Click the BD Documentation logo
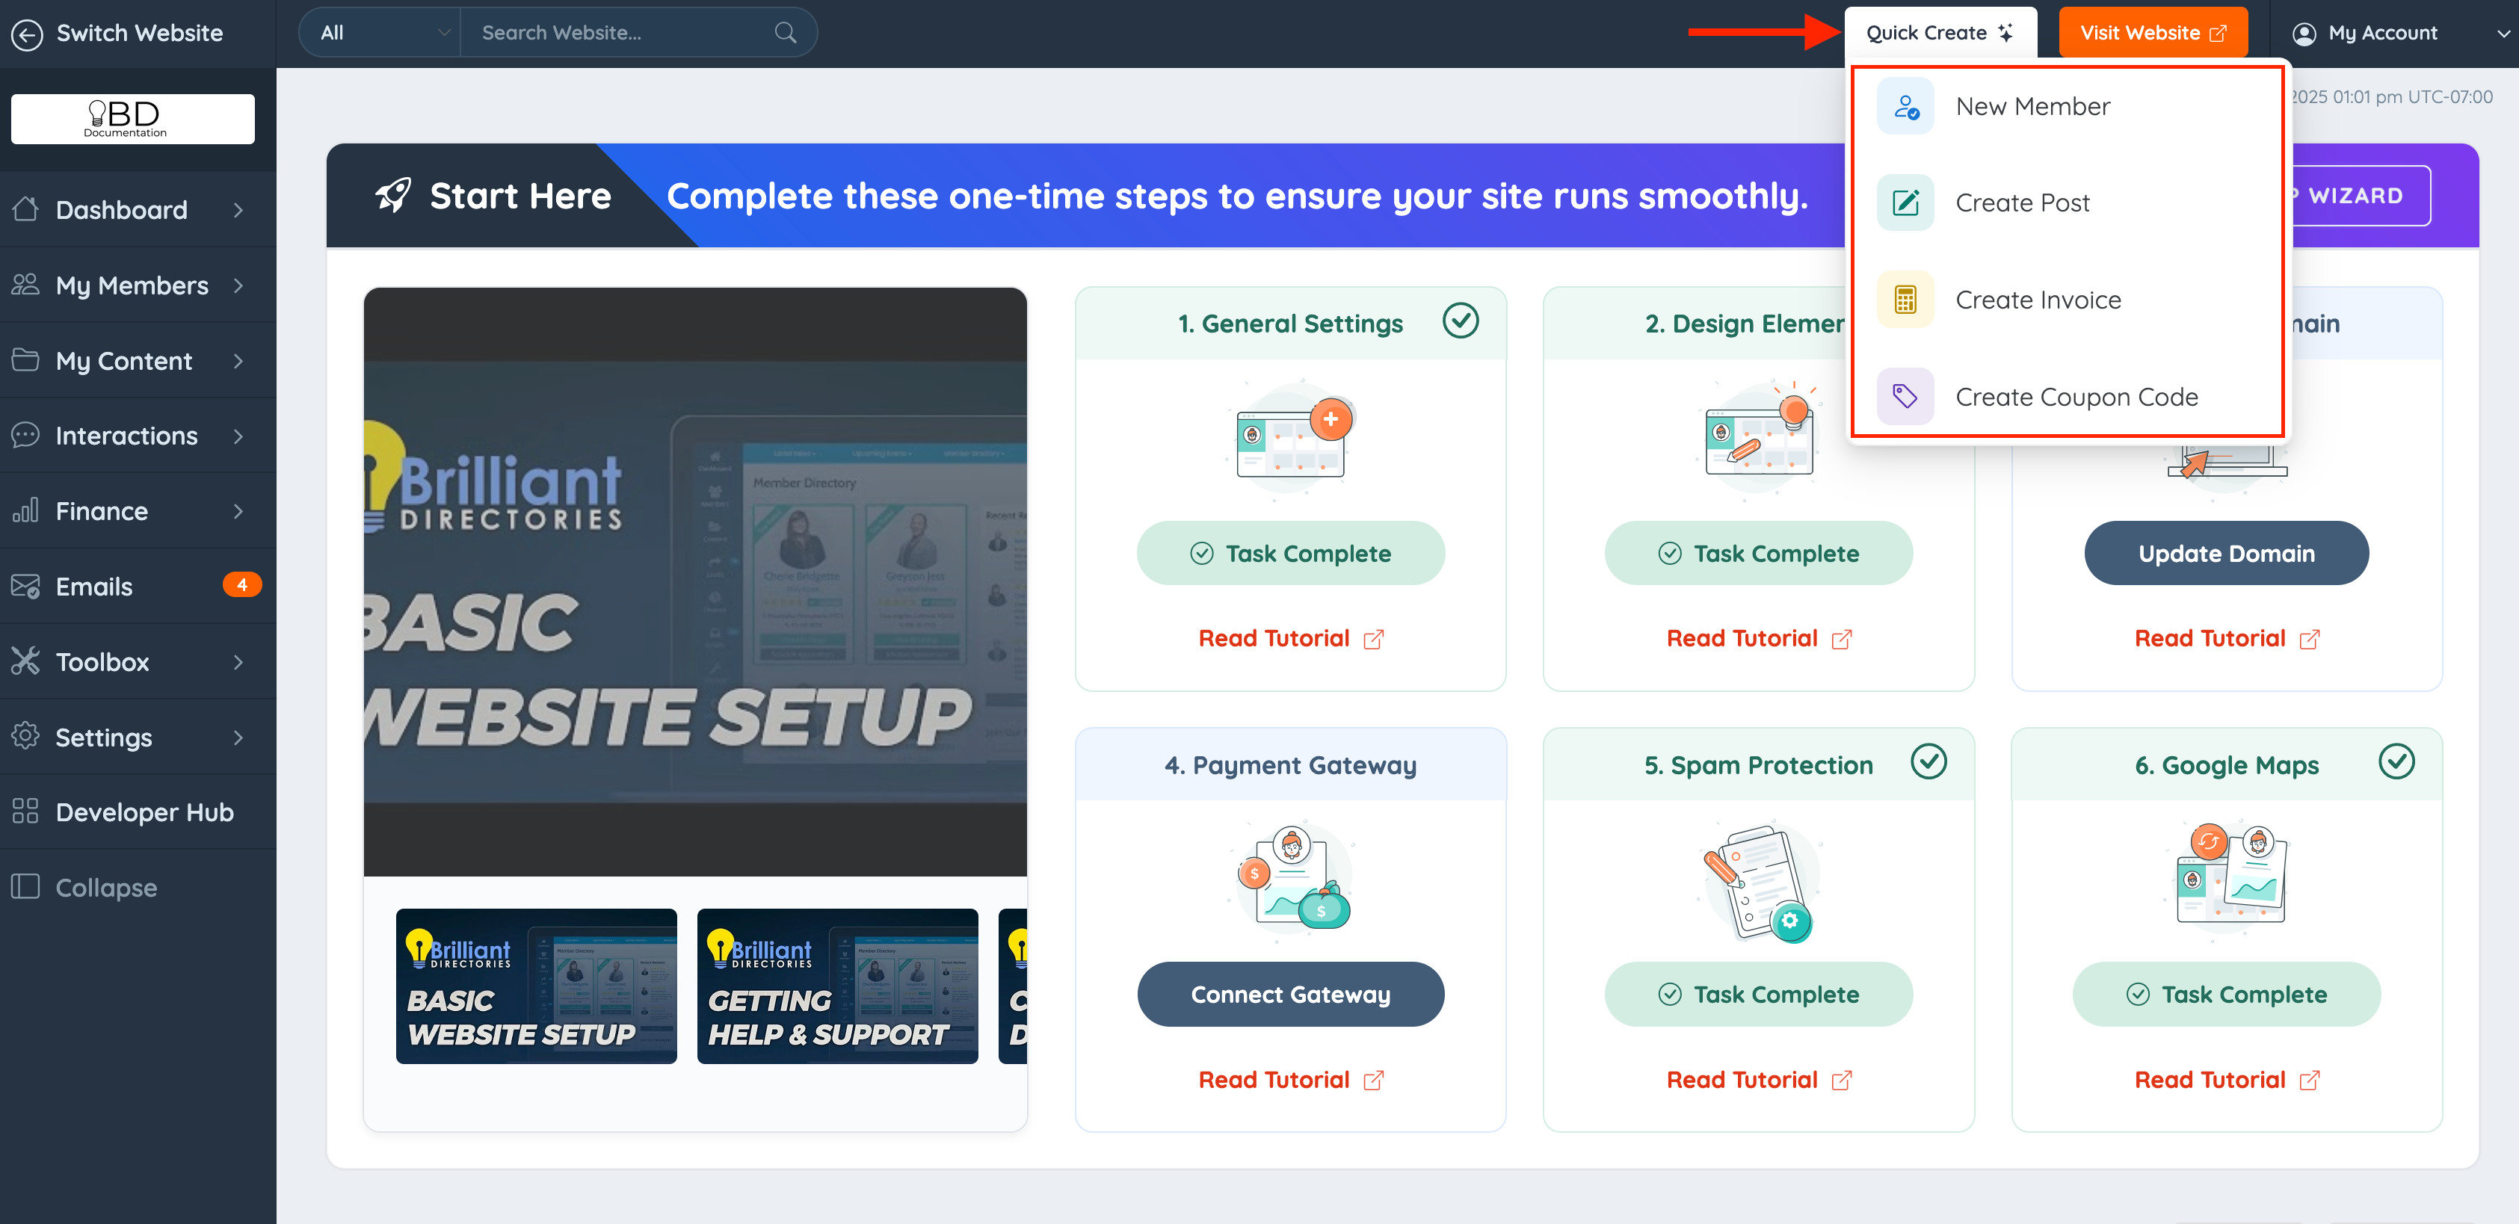This screenshot has width=2519, height=1224. pyautogui.click(x=133, y=120)
